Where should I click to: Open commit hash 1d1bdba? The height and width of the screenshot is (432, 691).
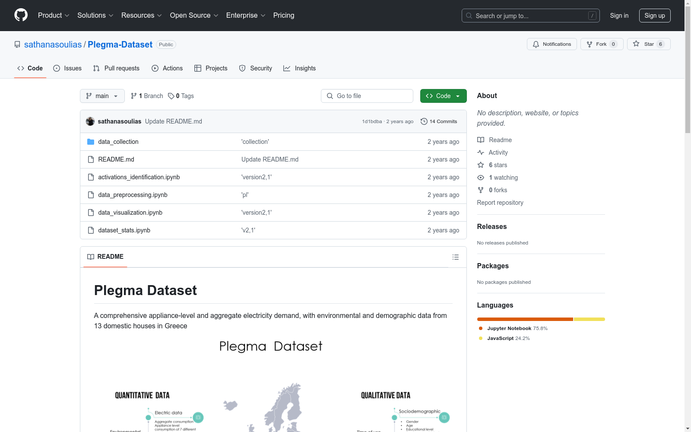click(x=372, y=121)
